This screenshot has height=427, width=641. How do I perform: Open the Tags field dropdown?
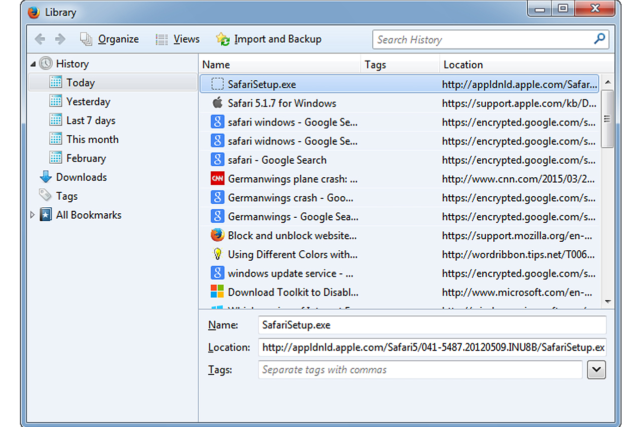tap(596, 369)
